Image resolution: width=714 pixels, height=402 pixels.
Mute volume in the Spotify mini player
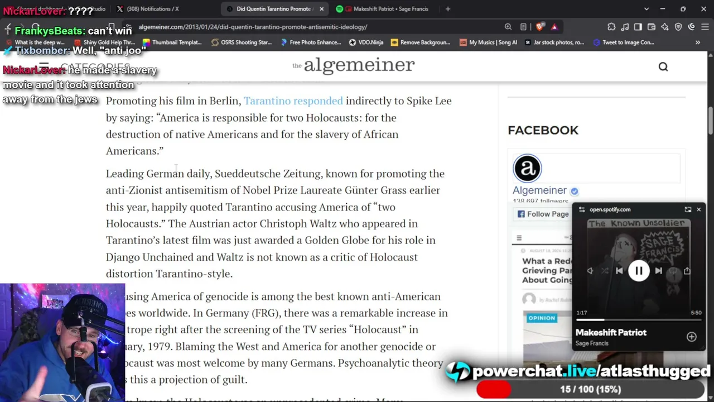590,271
